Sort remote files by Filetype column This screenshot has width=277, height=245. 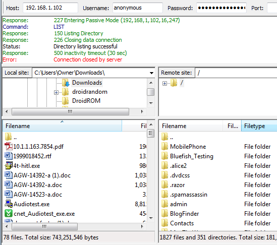259,126
